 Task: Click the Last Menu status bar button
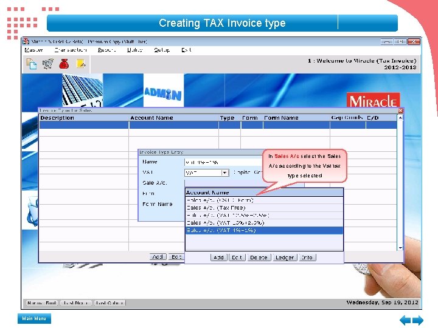(76, 303)
